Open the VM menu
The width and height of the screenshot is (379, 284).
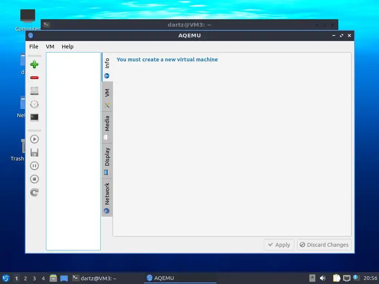[50, 46]
